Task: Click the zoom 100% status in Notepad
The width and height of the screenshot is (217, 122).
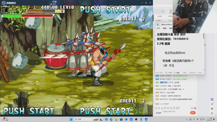Action: click(185, 73)
